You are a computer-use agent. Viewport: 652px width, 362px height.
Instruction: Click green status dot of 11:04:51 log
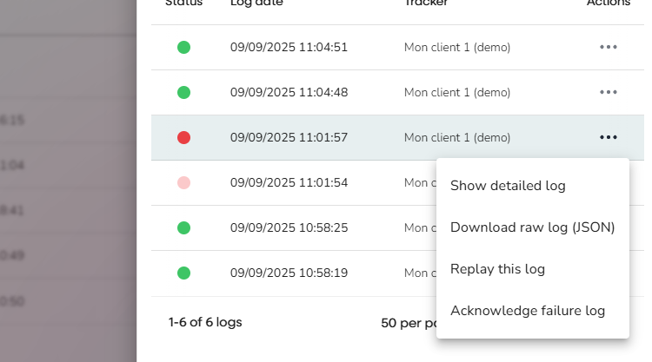183,47
